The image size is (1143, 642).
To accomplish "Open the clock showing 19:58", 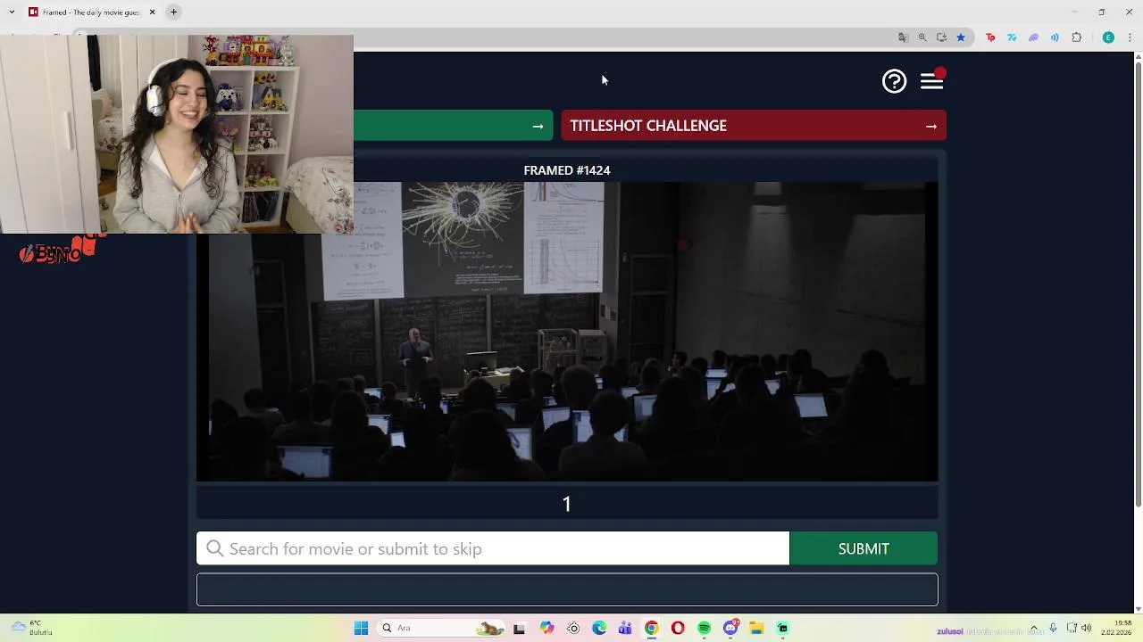I will click(x=1117, y=629).
